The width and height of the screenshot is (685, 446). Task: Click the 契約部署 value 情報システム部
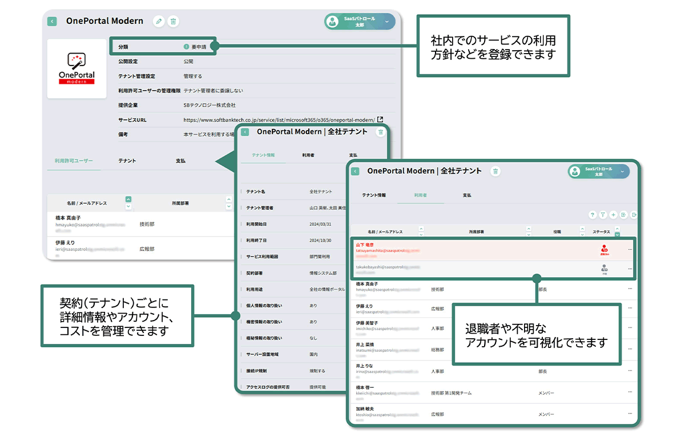point(323,273)
